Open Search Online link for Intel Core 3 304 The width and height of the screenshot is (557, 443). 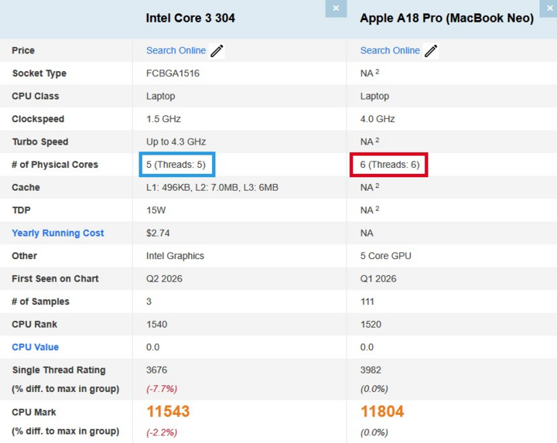coord(176,50)
